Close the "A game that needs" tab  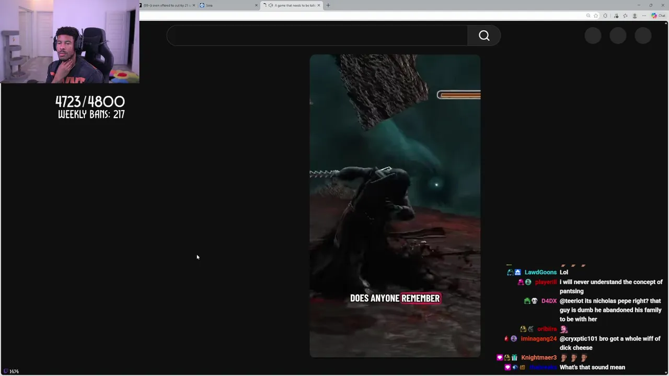click(x=319, y=5)
